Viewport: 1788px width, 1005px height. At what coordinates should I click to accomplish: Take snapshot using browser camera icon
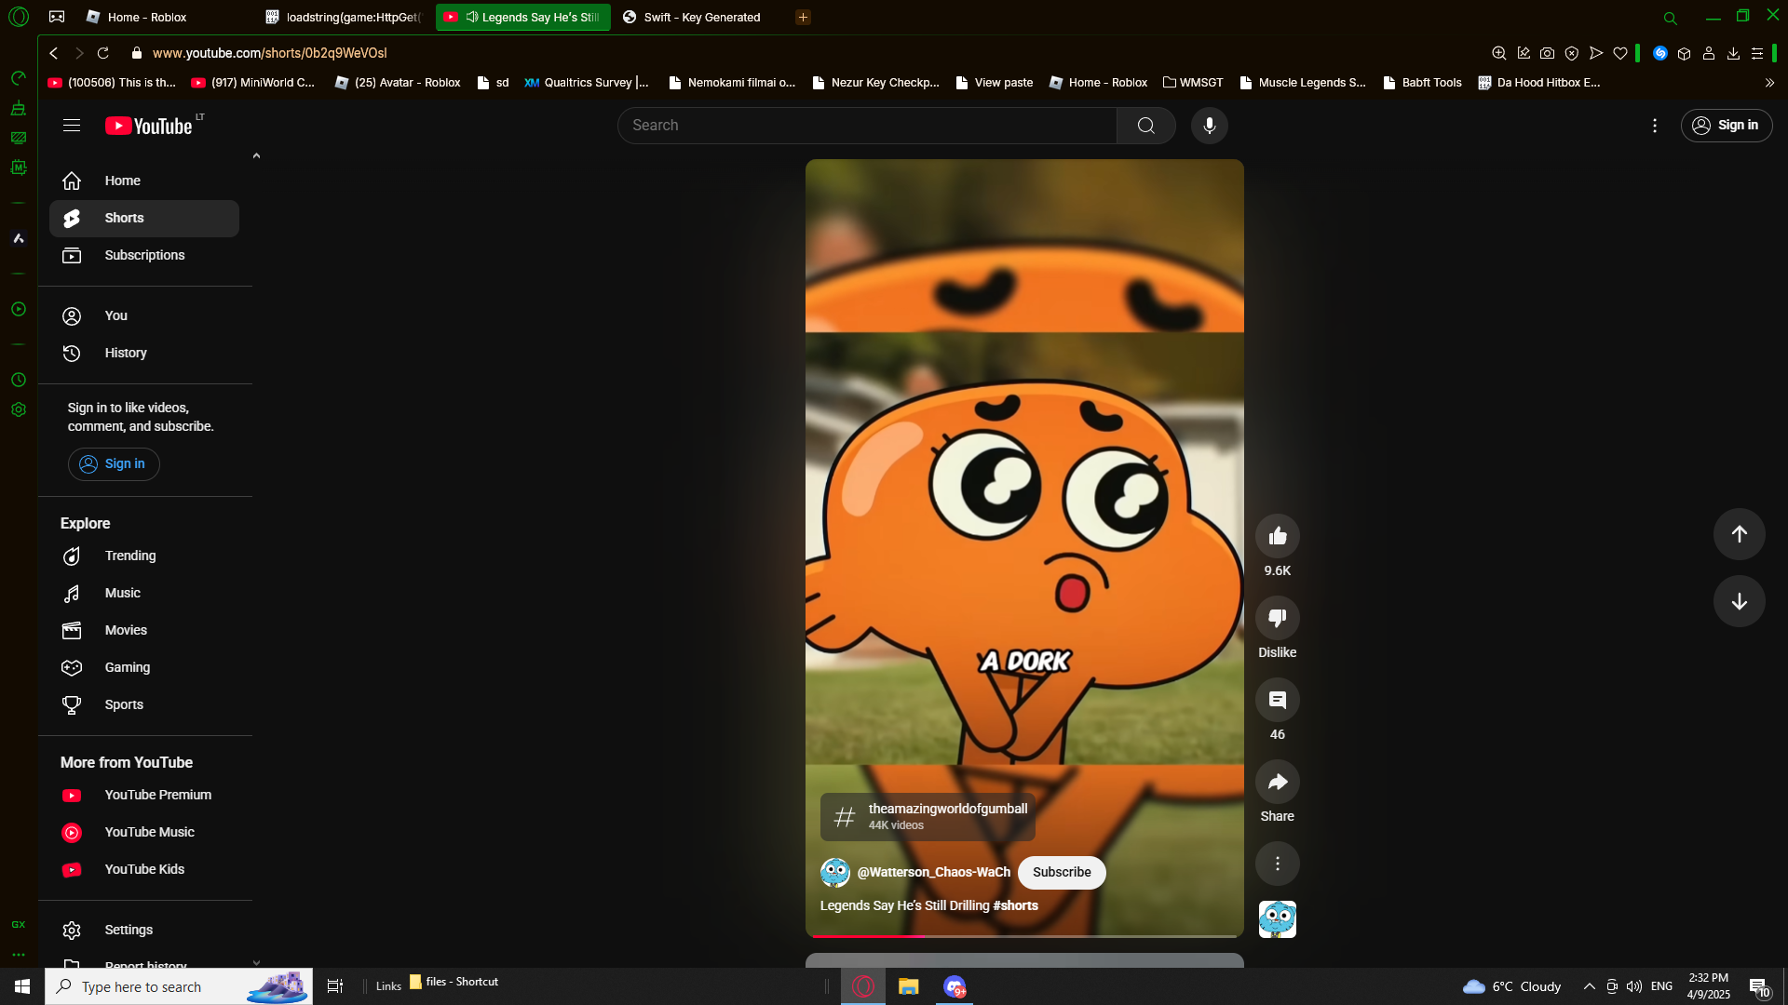1547,53
